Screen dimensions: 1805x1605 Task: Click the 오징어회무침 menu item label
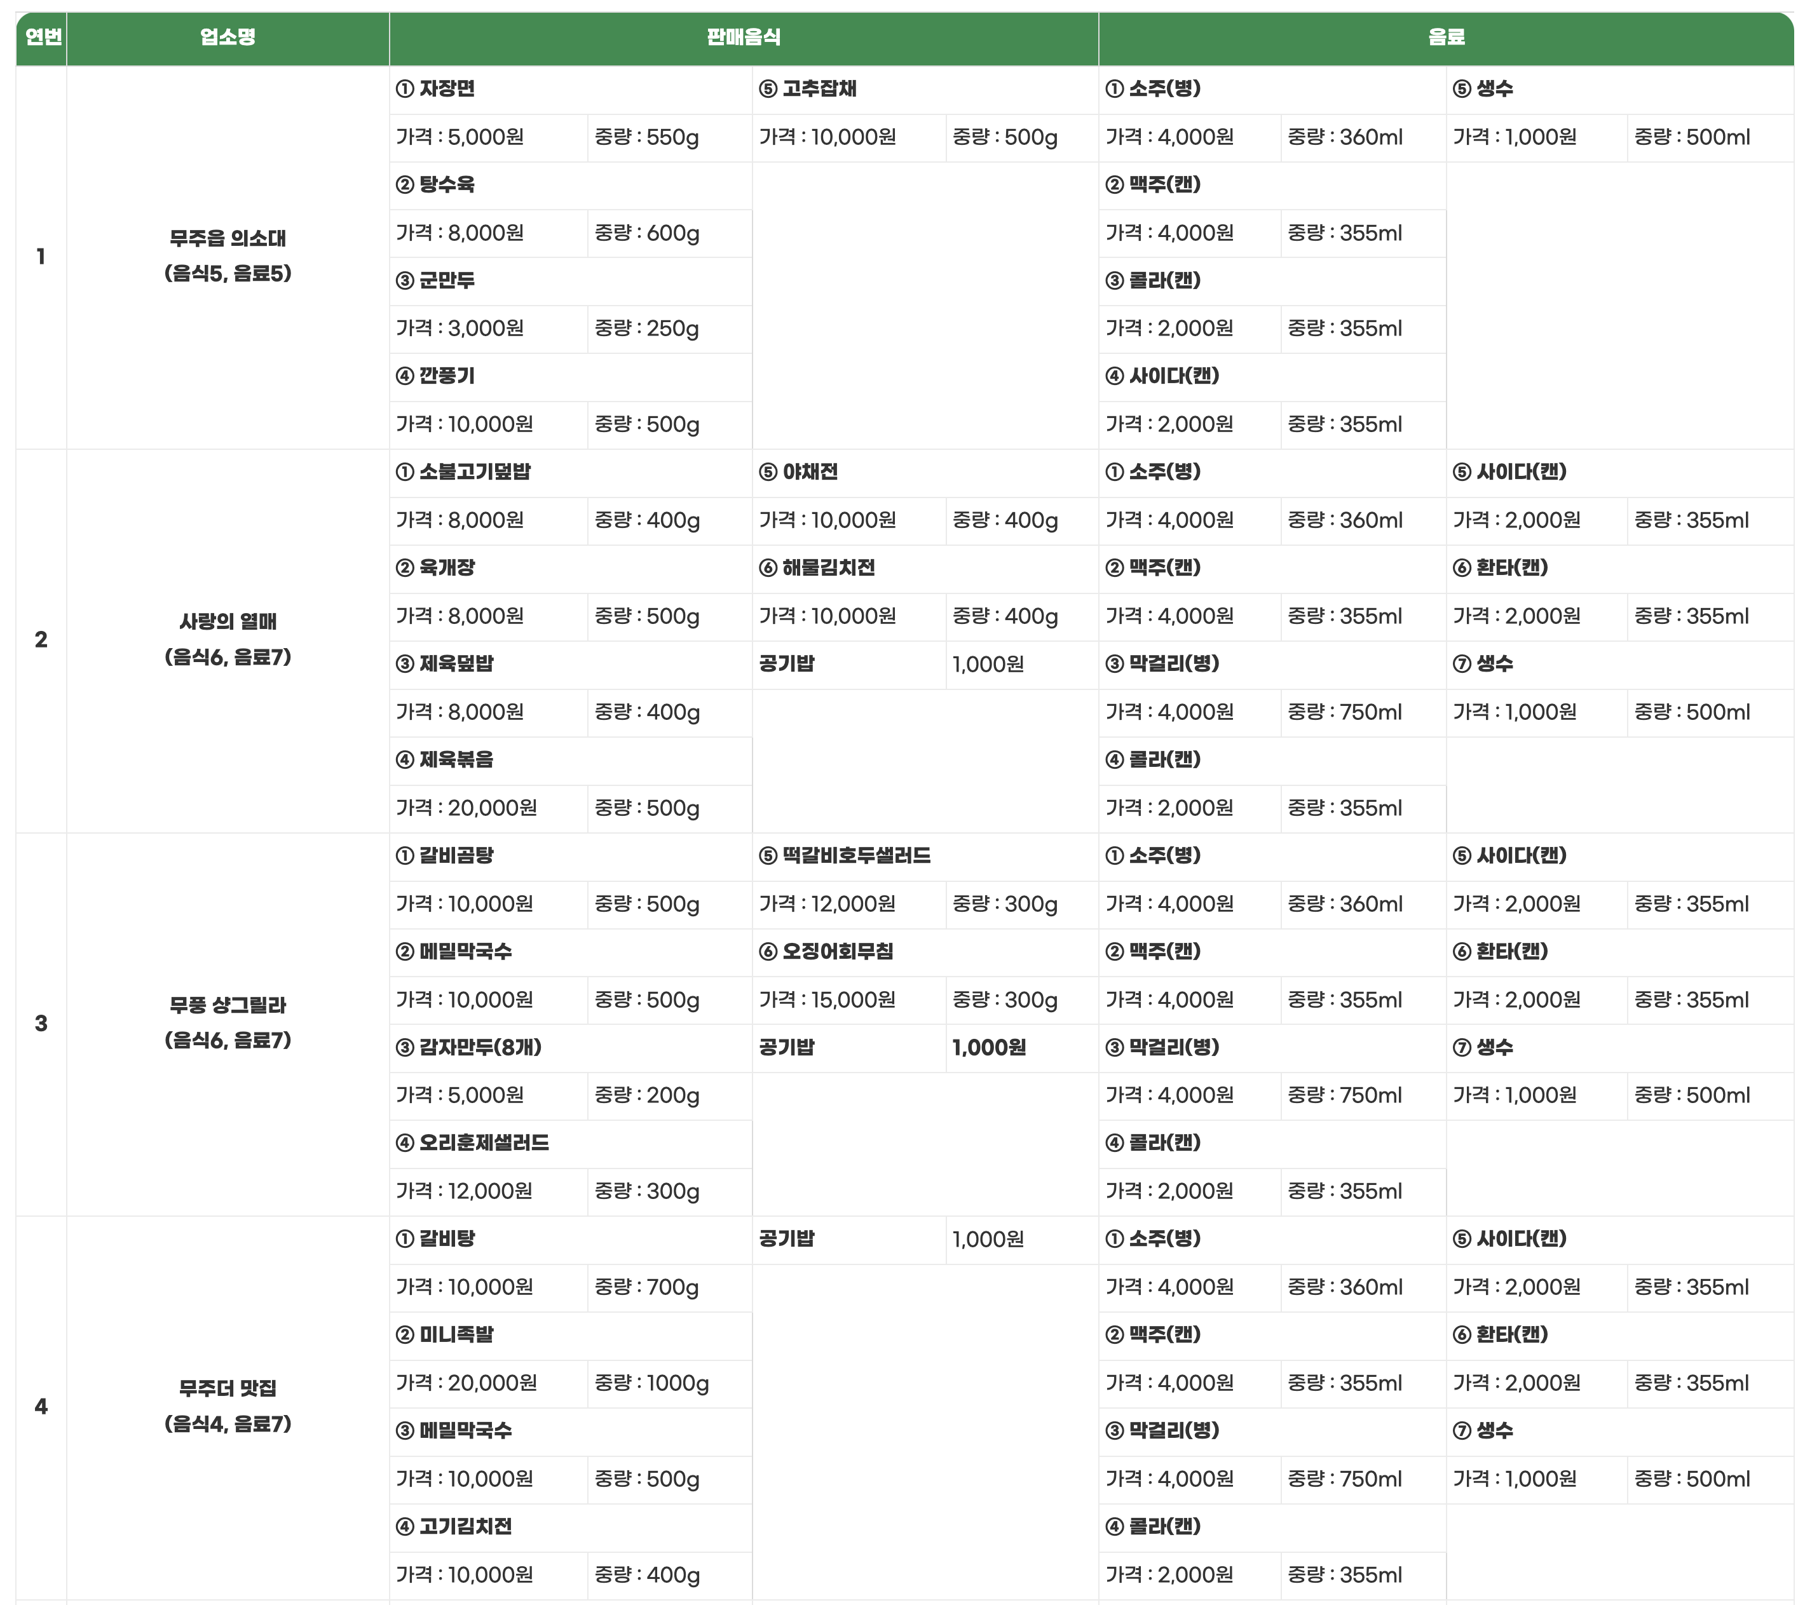point(836,952)
